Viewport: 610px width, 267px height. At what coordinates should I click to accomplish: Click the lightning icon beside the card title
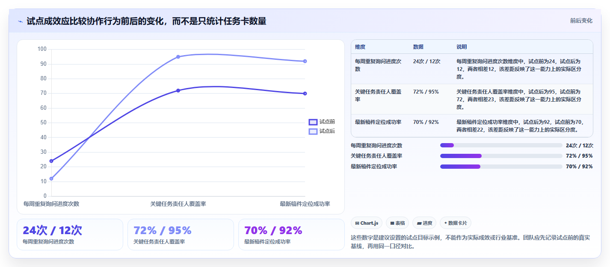(20, 21)
